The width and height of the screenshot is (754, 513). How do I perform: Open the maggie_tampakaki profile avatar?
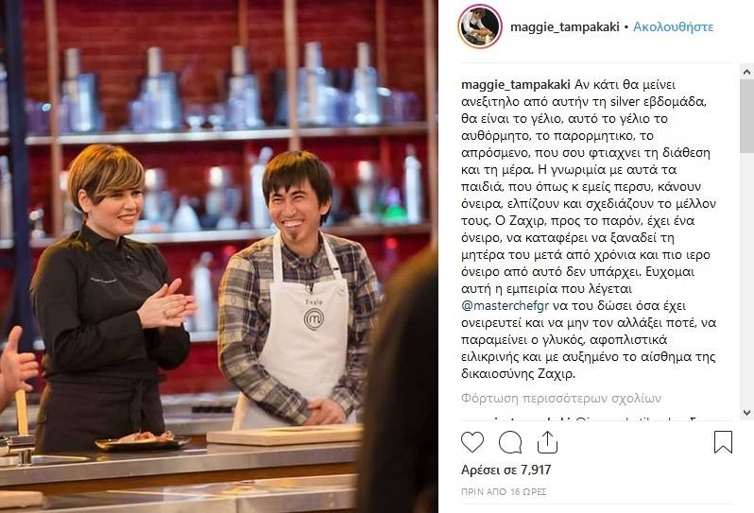pyautogui.click(x=479, y=26)
